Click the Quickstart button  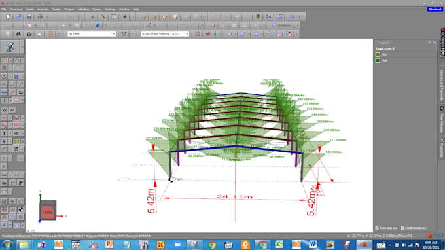pyautogui.click(x=283, y=26)
